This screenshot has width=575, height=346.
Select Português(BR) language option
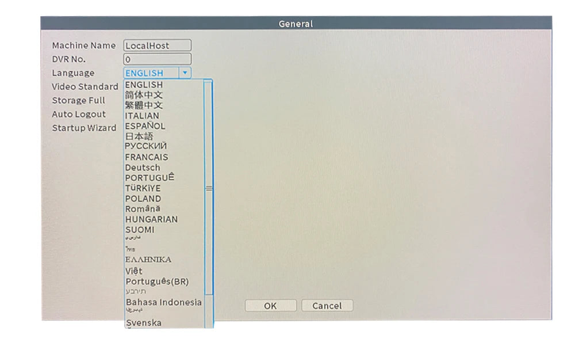(x=156, y=282)
